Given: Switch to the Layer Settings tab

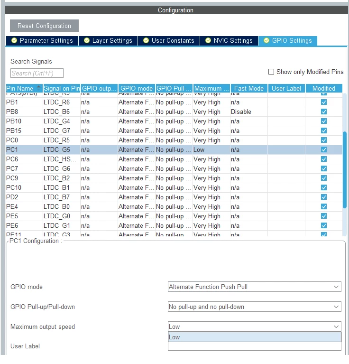Looking at the screenshot, I should point(108,41).
